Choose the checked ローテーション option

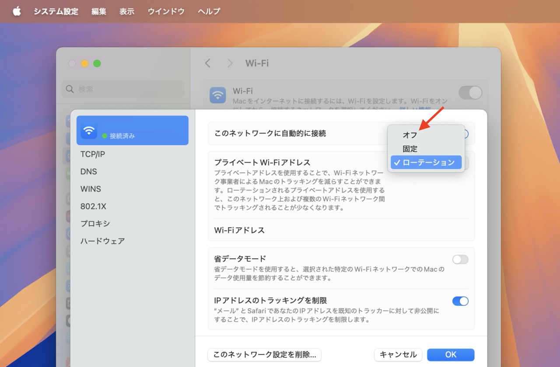[426, 162]
